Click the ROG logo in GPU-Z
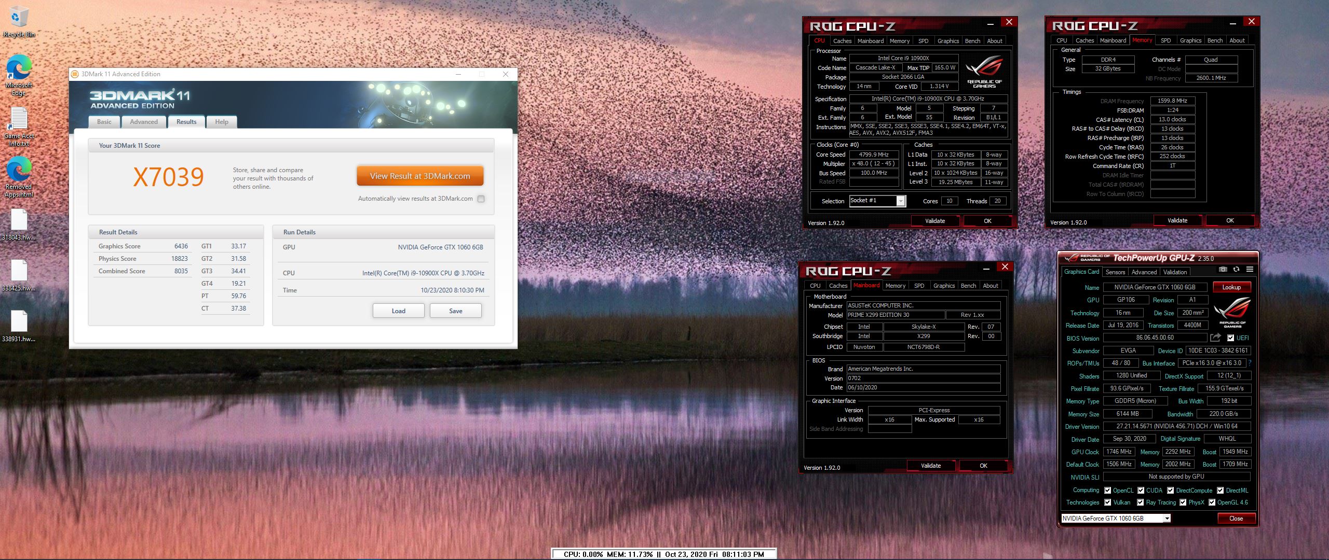The height and width of the screenshot is (560, 1329). click(1232, 312)
